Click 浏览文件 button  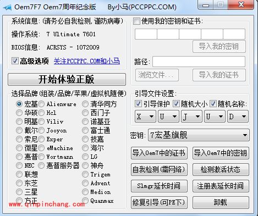click(x=157, y=75)
